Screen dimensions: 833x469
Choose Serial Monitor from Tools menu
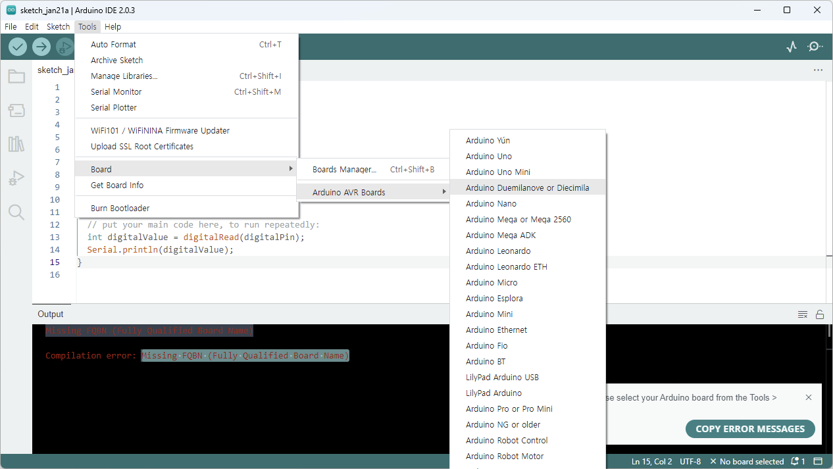[186, 92]
